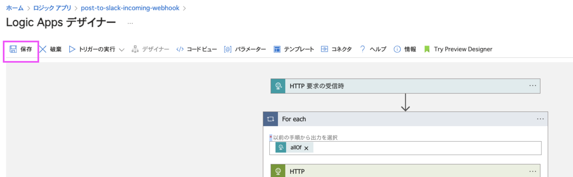The image size is (573, 177).
Task: Expand the HTTP 要求の受信時 trigger card
Action: (x=405, y=86)
